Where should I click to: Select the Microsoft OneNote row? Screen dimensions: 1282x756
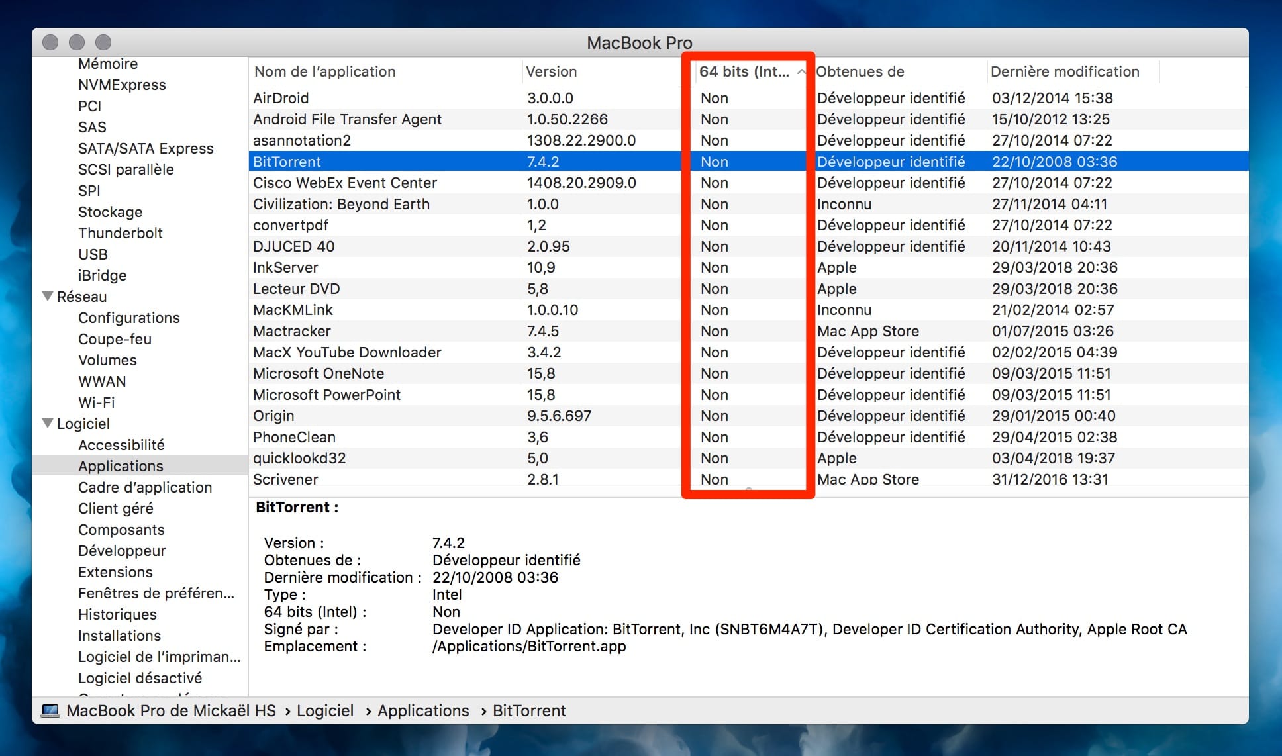click(x=748, y=373)
